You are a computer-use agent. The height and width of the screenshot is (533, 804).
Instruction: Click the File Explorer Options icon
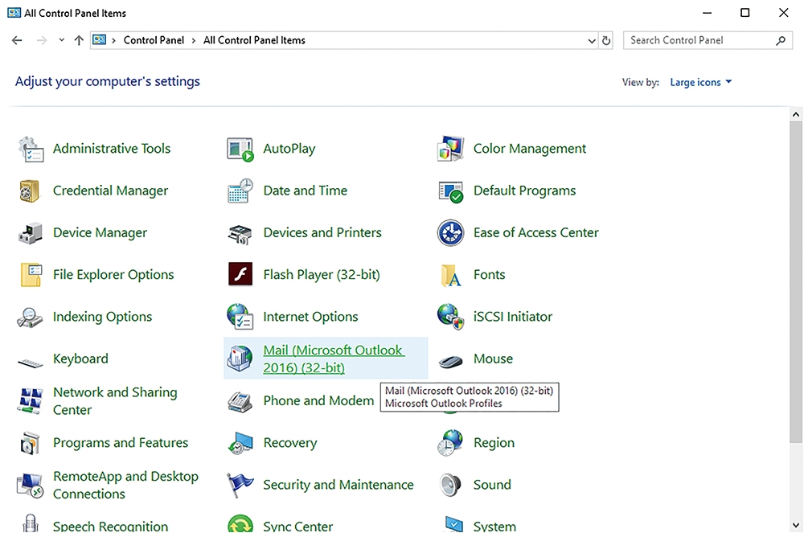31,275
